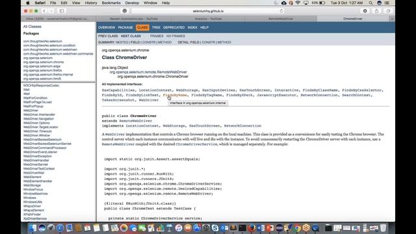
Task: Click the FRAMES link
Action: click(x=157, y=36)
